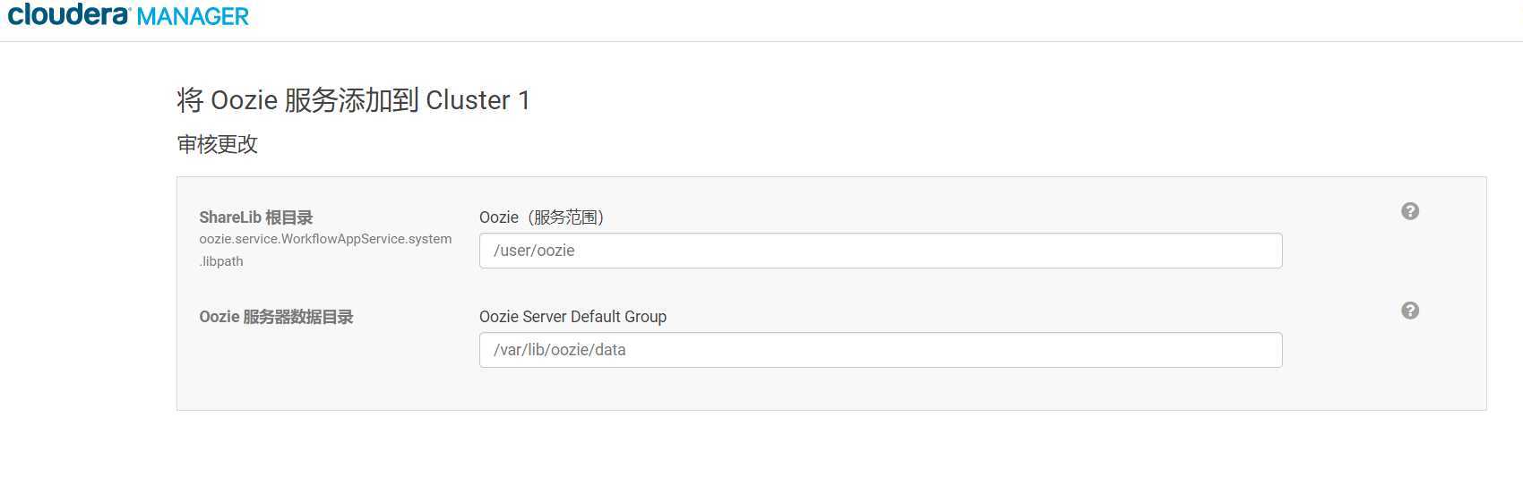Click the 将 Oozie 服务添加到 heading text
This screenshot has height=477, width=1523.
click(x=297, y=100)
